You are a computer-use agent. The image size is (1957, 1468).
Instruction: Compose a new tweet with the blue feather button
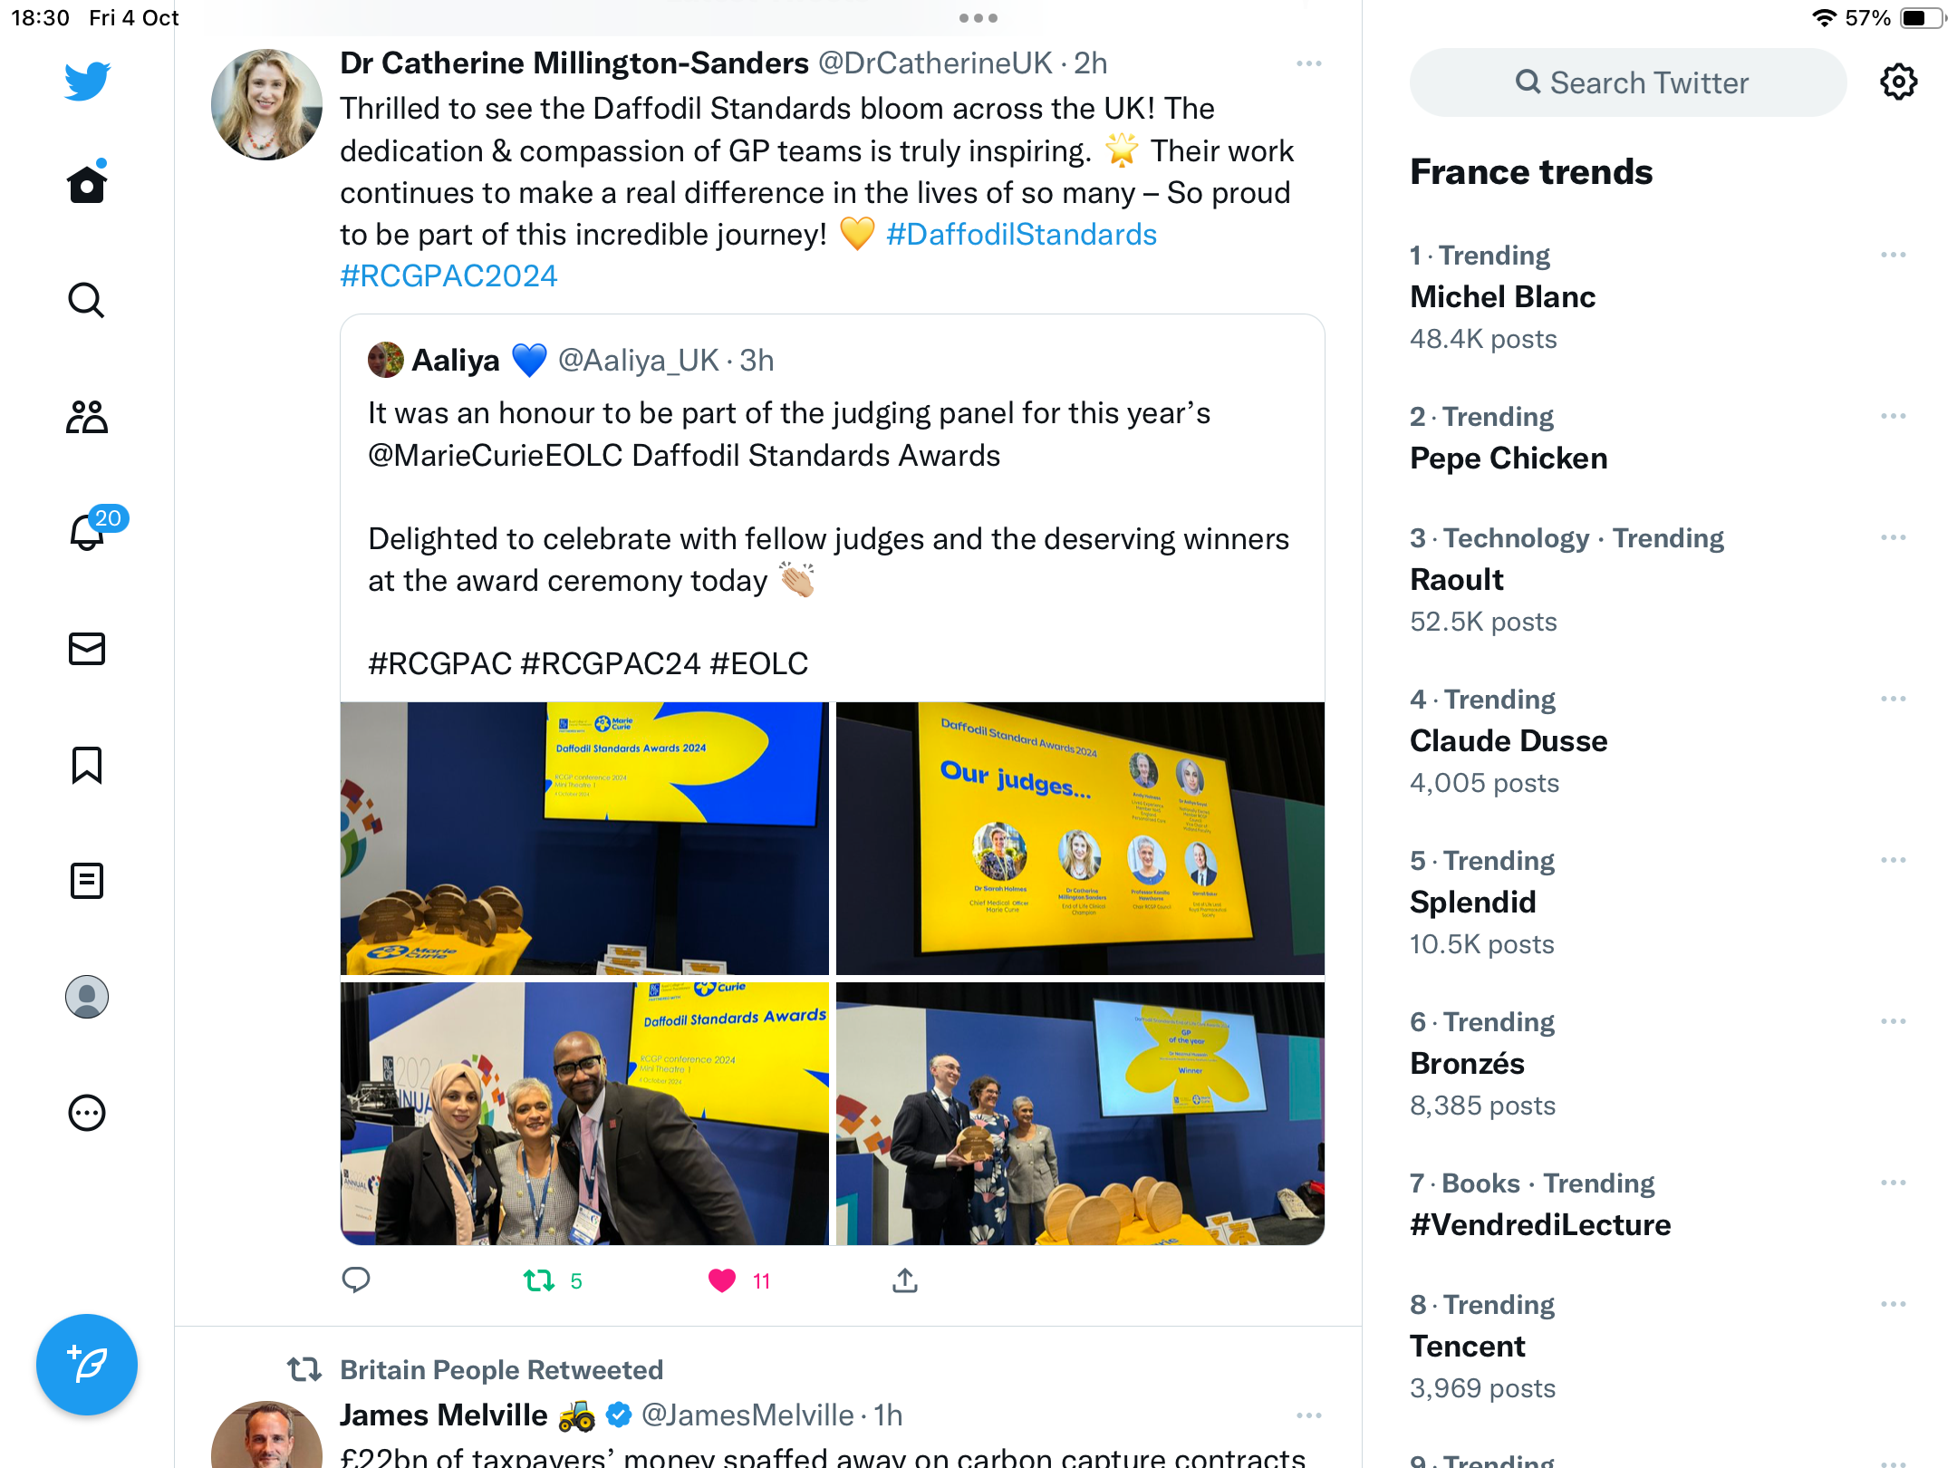point(87,1365)
